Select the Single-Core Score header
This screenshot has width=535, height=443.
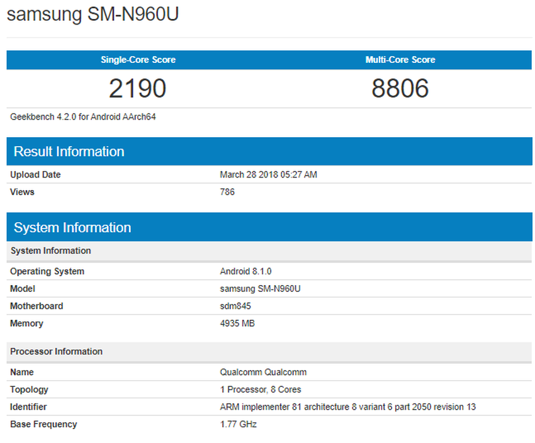coord(138,60)
